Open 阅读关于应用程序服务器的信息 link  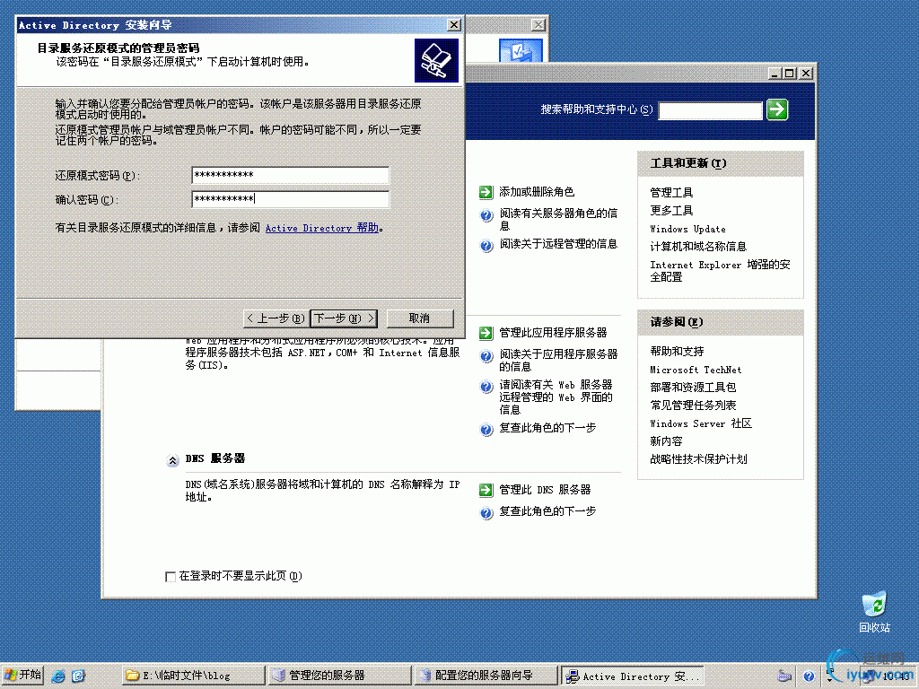(558, 360)
